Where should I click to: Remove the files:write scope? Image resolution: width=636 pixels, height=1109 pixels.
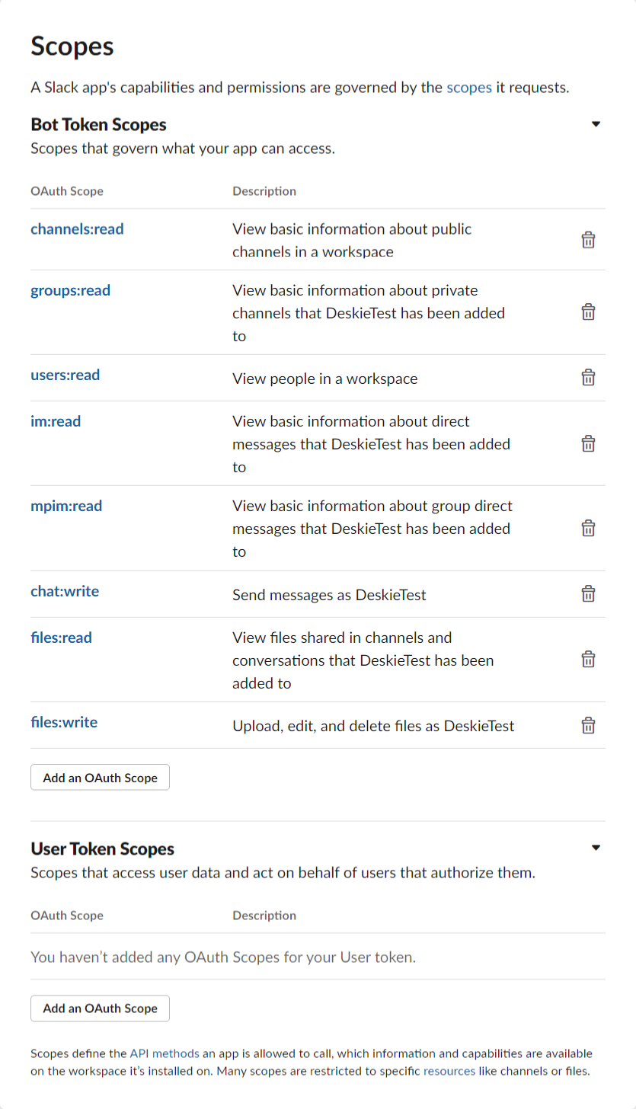[588, 725]
